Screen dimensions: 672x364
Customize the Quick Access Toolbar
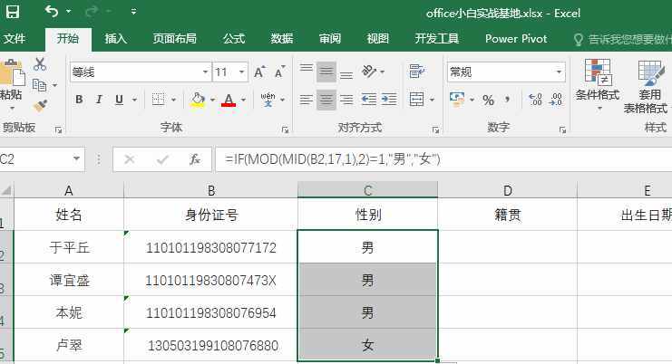point(133,12)
